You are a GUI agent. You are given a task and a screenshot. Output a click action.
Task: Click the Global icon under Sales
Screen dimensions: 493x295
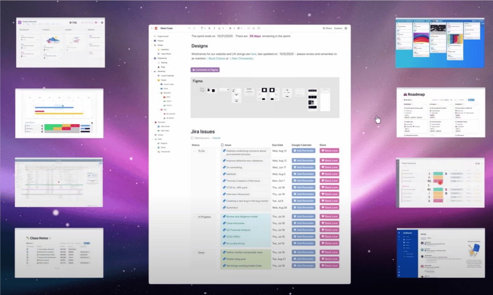[x=158, y=147]
